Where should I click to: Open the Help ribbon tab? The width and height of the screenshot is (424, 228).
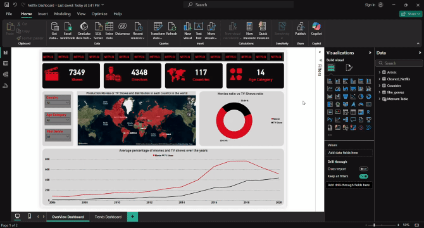pos(117,14)
